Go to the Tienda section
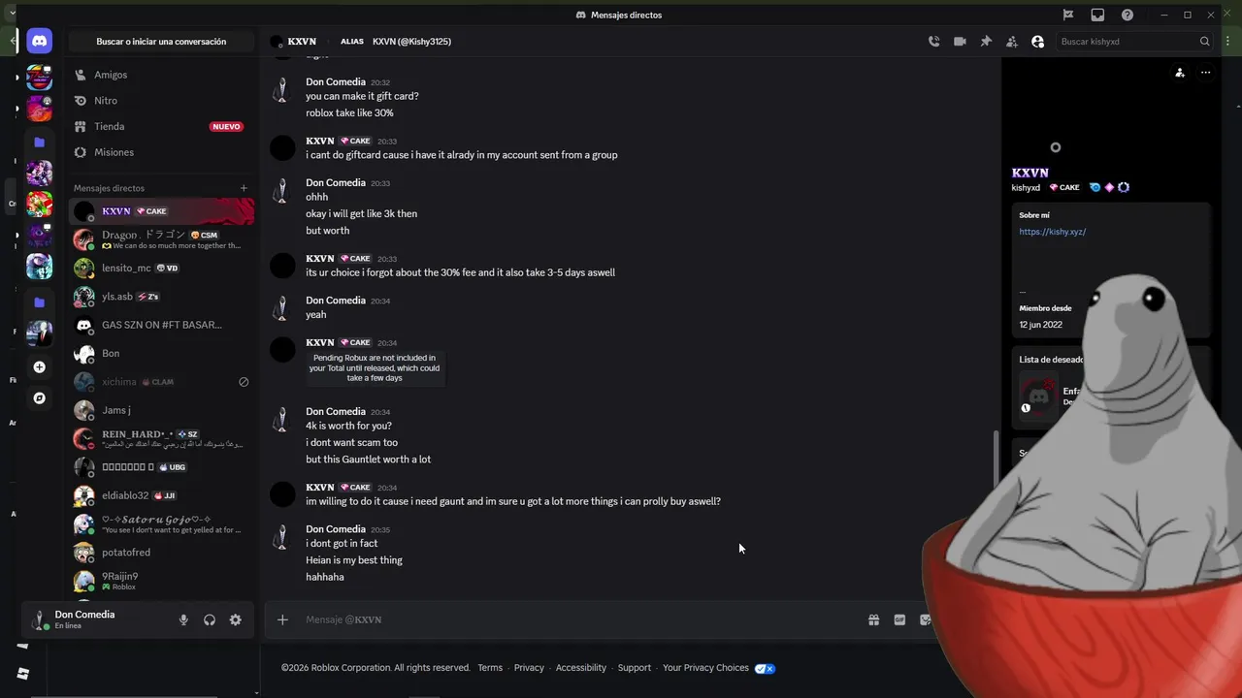This screenshot has height=698, width=1242. click(x=109, y=126)
